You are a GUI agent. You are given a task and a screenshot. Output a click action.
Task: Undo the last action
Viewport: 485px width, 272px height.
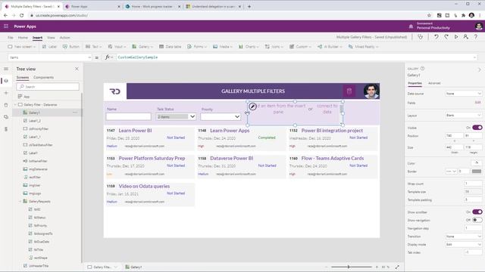(436, 37)
